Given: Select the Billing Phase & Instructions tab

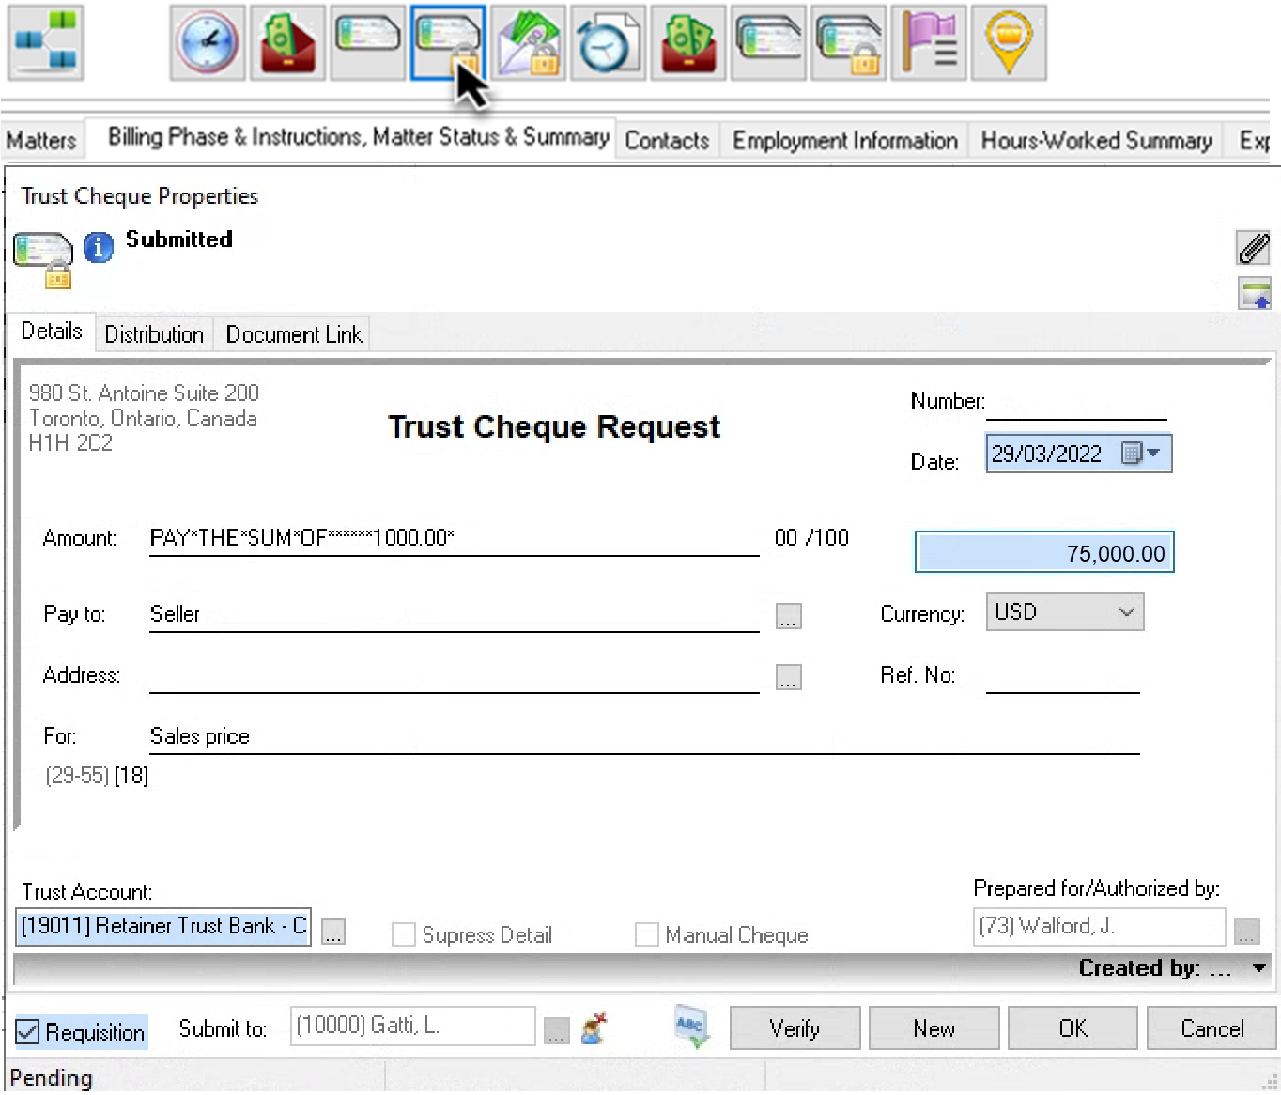Looking at the screenshot, I should pos(359,137).
